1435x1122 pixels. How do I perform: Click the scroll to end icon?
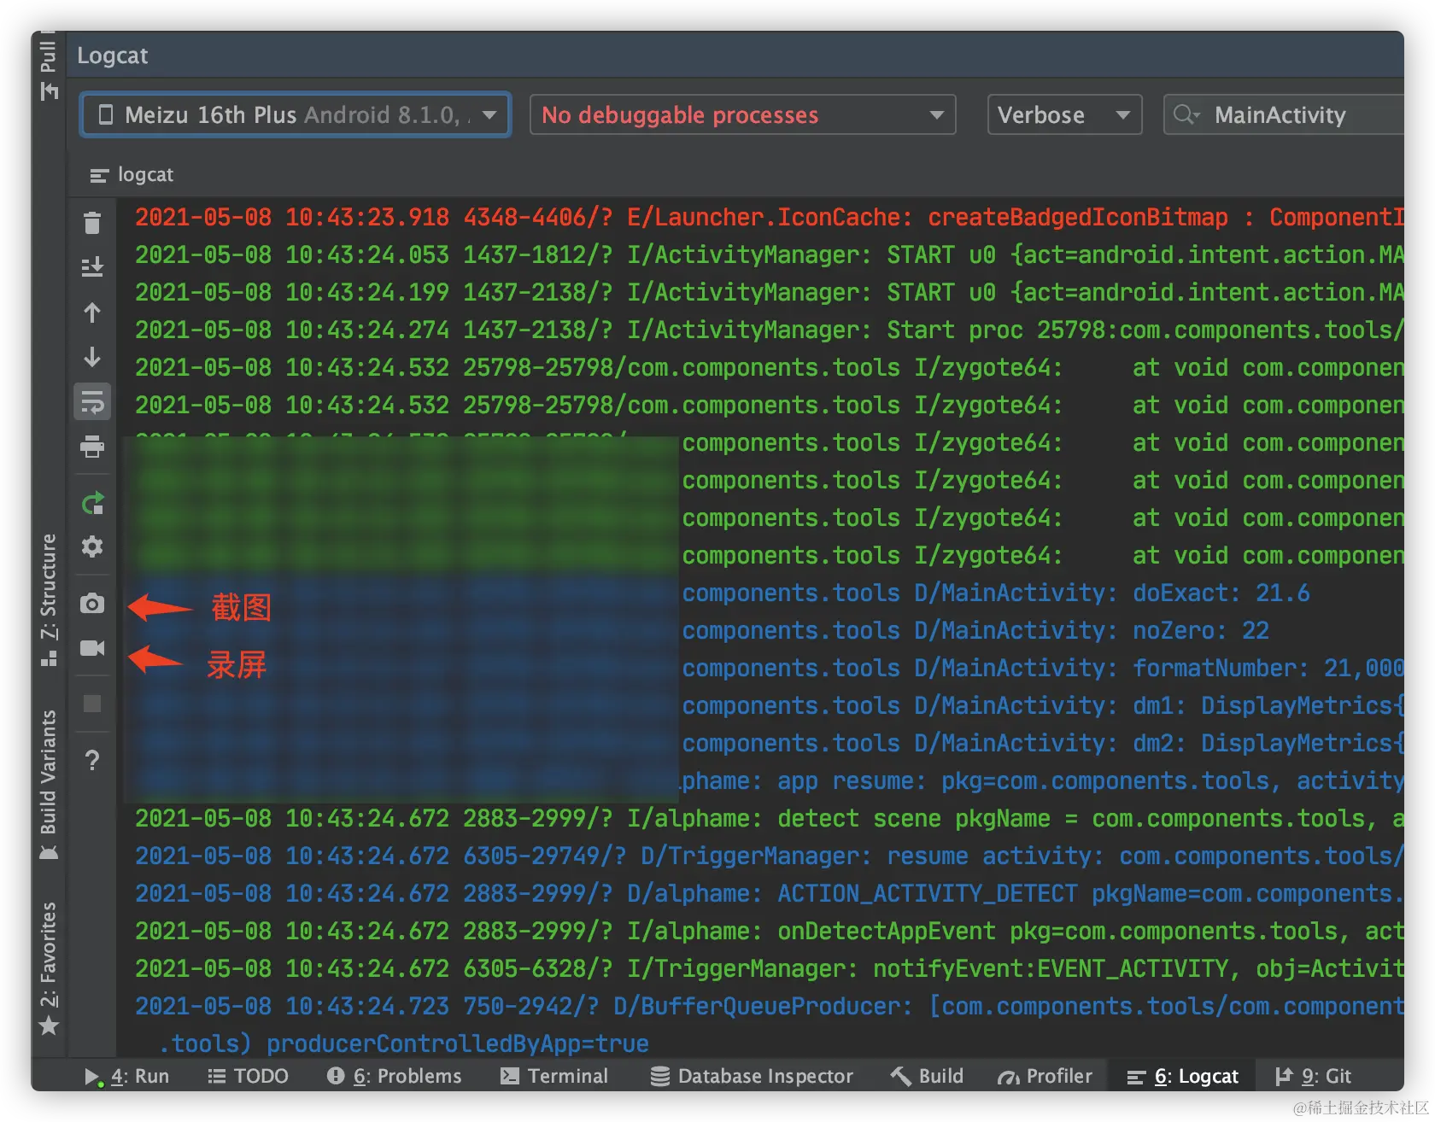pyautogui.click(x=92, y=267)
